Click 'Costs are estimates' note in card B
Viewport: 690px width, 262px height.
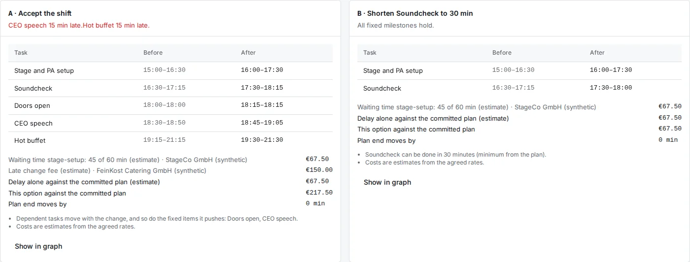[x=424, y=163]
